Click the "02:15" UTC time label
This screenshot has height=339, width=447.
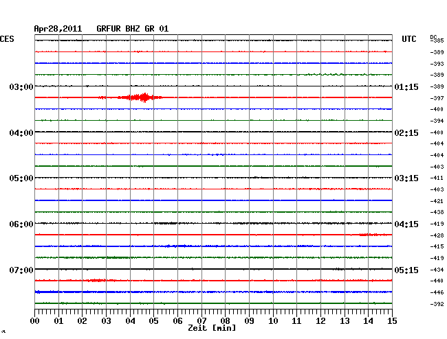[406, 133]
